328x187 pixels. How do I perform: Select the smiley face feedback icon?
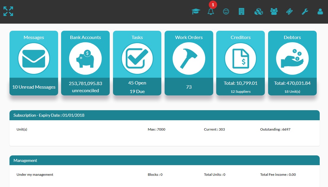[226, 11]
